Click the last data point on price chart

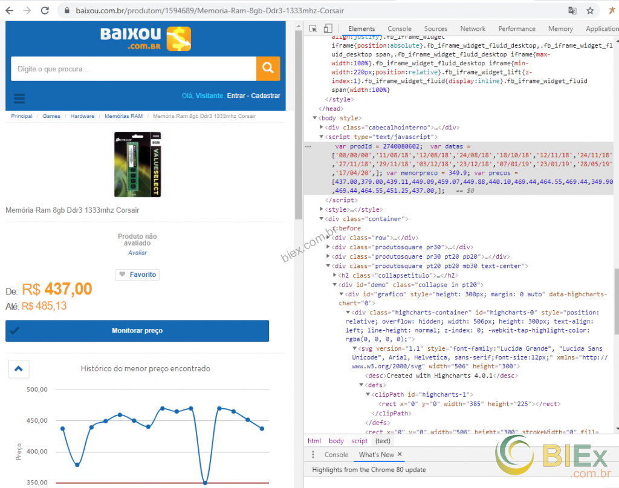[x=262, y=428]
